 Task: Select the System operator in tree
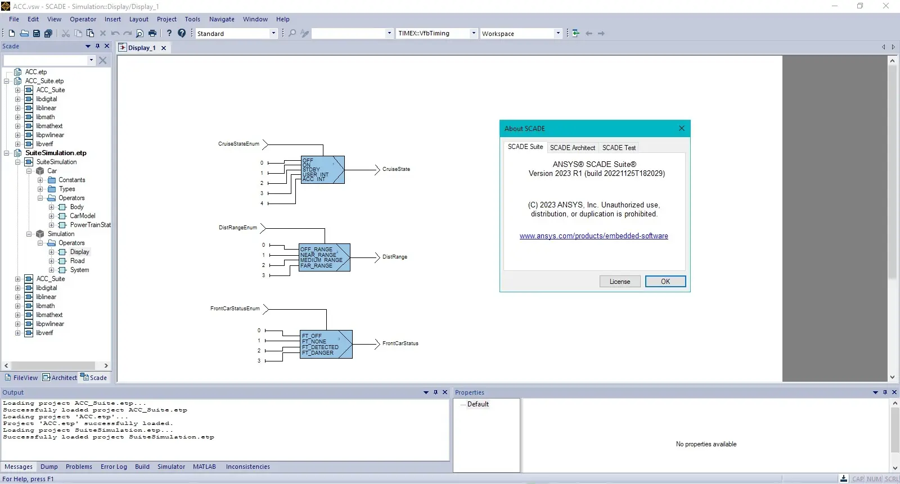pos(79,270)
